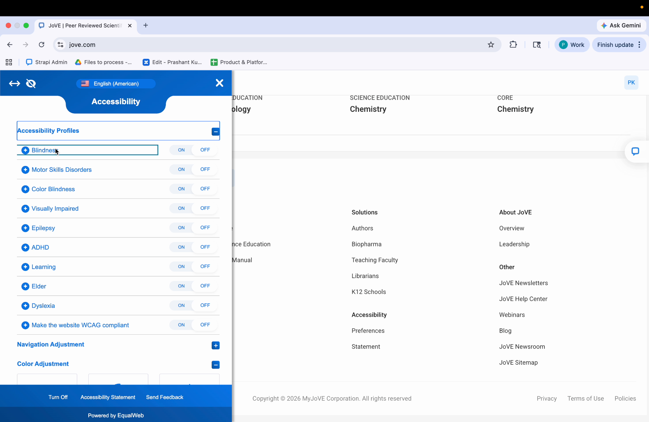649x422 pixels.
Task: Expand the ADHD profile details
Action: (x=25, y=247)
